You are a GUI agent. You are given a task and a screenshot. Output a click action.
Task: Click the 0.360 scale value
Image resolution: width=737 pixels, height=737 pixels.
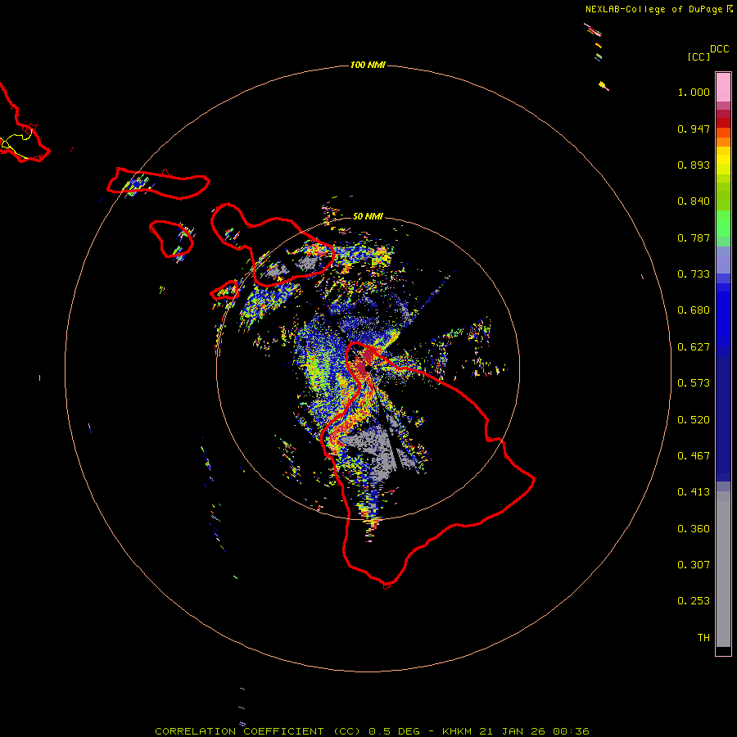pos(694,529)
